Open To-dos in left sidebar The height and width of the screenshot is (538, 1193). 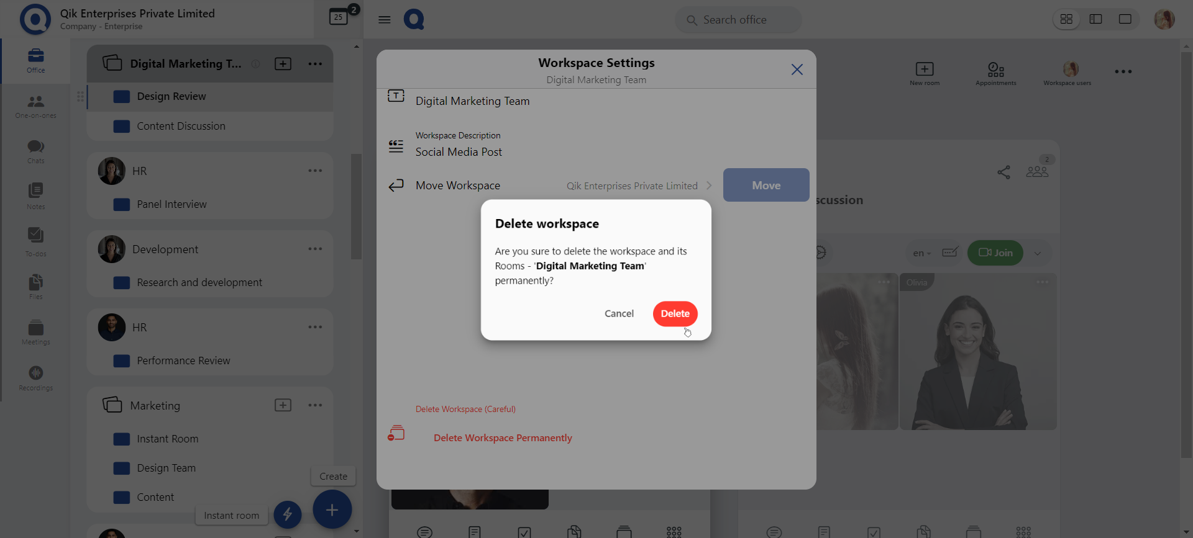tap(35, 241)
